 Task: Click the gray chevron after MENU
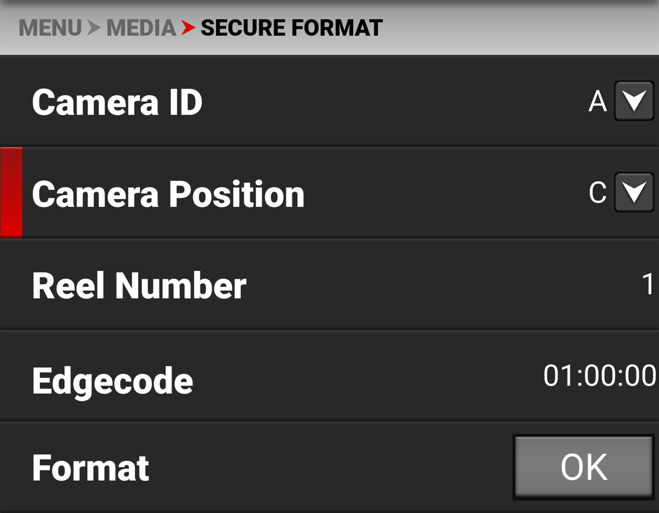point(94,28)
